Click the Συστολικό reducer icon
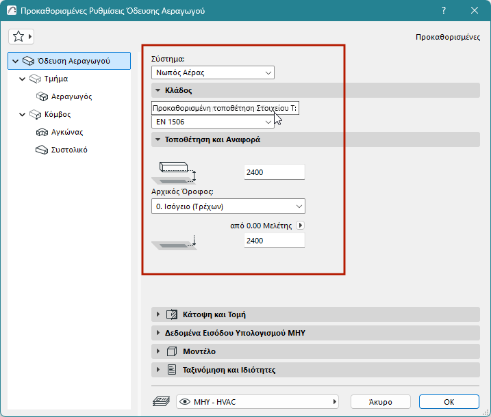 tap(42, 150)
